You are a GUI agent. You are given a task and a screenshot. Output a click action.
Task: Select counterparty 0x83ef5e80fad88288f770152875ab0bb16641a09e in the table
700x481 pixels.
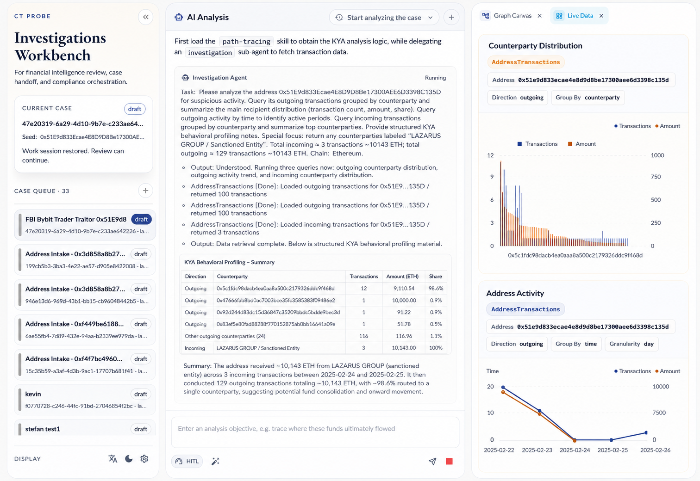[x=276, y=324]
